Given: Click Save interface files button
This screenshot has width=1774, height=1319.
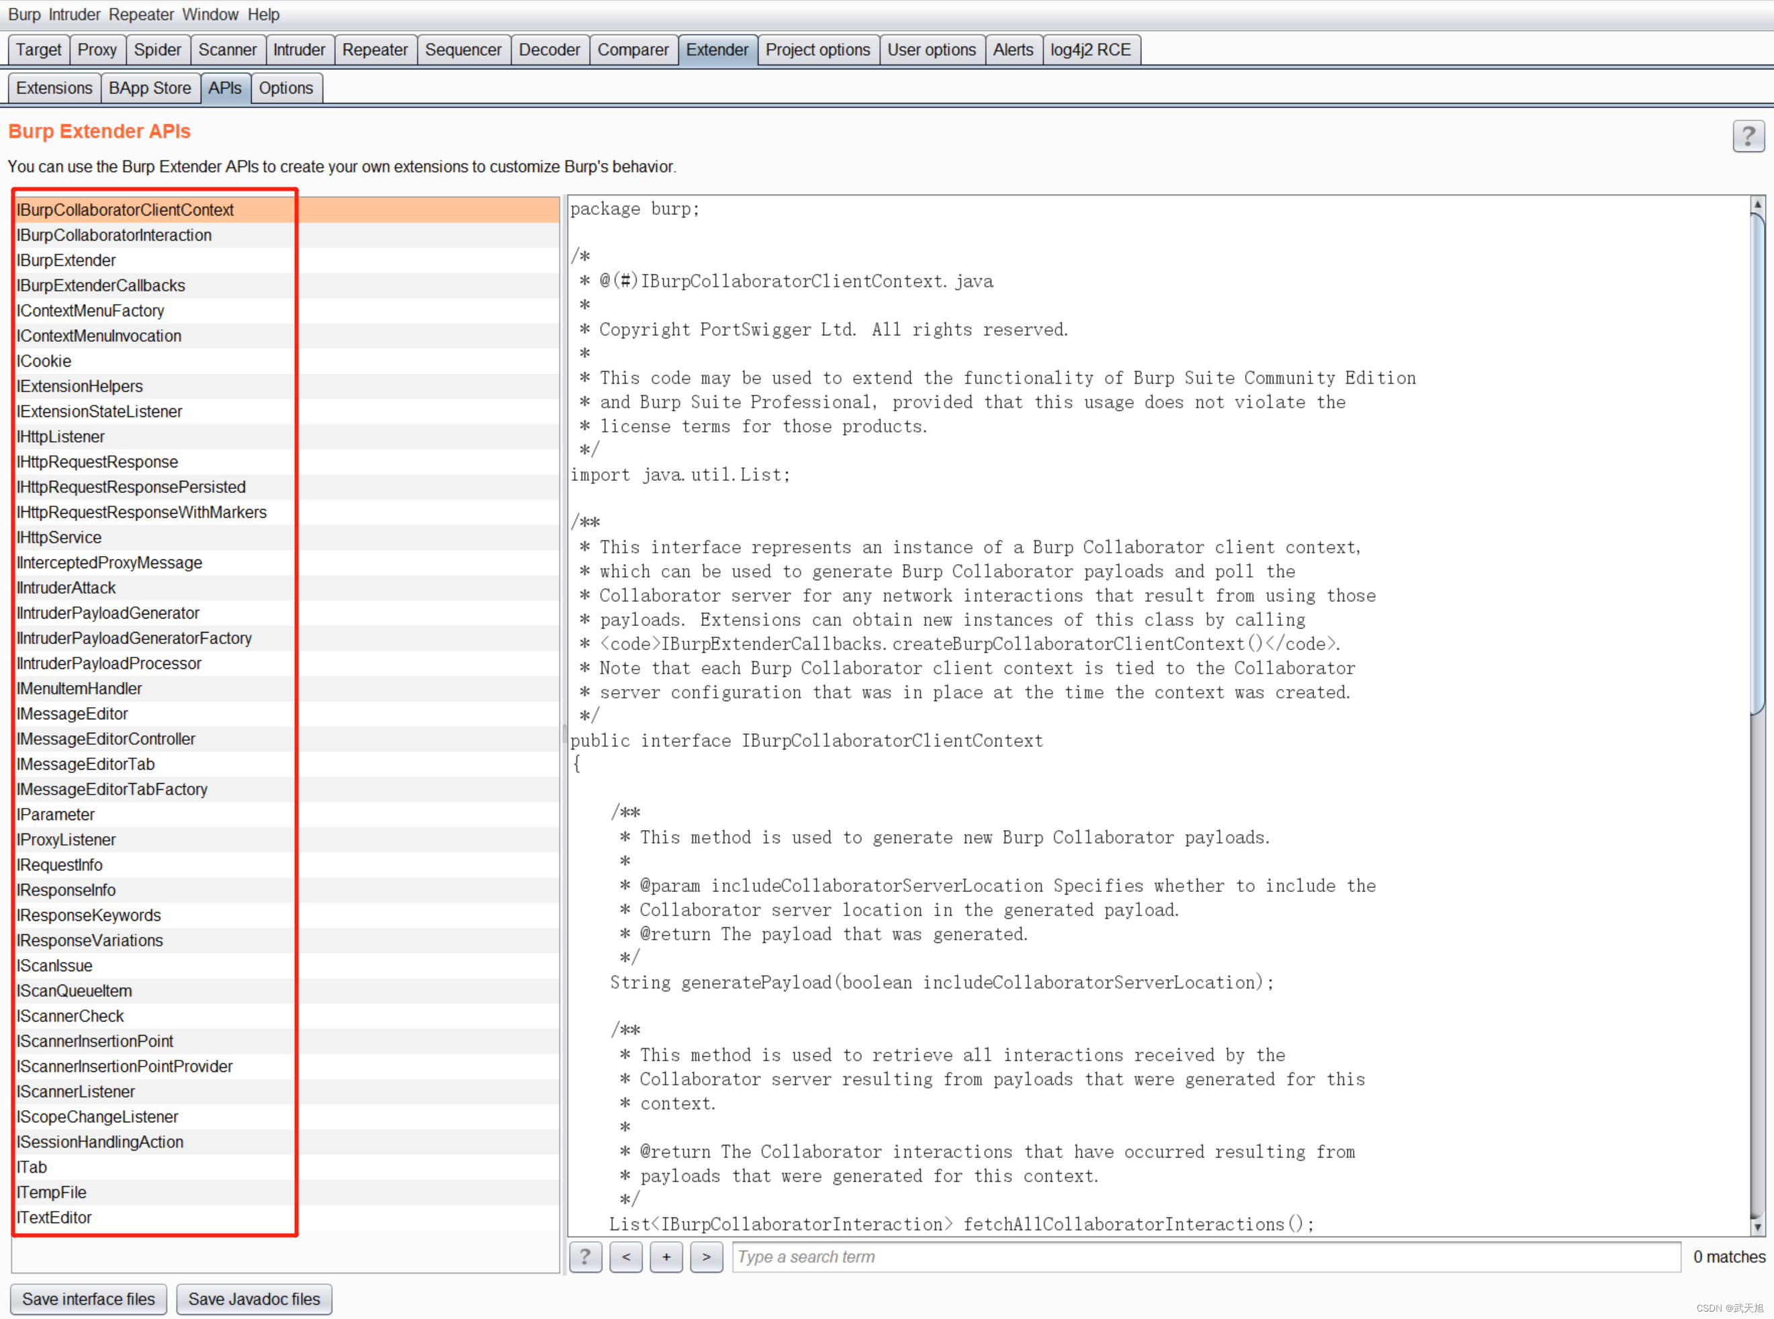Looking at the screenshot, I should coord(89,1299).
